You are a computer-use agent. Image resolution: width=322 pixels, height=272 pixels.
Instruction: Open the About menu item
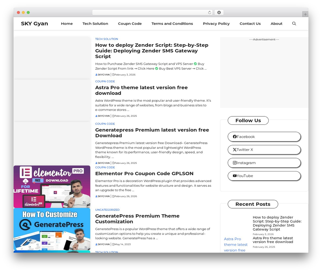(x=276, y=24)
